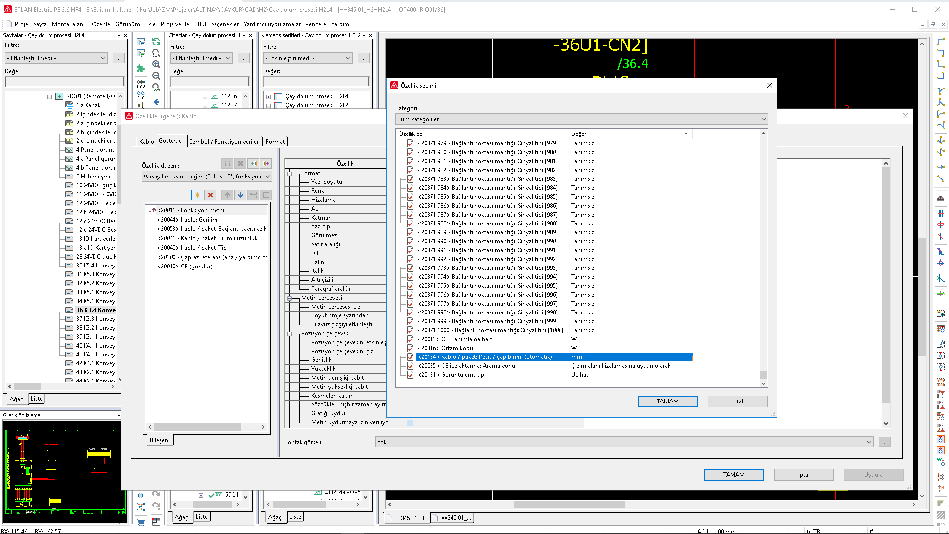The width and height of the screenshot is (949, 534).
Task: Open the Özellik düzeni dropdown
Action: (x=207, y=177)
